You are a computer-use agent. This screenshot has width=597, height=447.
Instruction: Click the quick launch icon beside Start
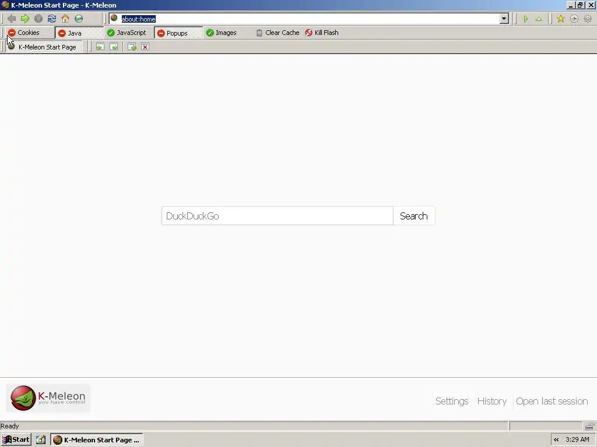(x=41, y=440)
